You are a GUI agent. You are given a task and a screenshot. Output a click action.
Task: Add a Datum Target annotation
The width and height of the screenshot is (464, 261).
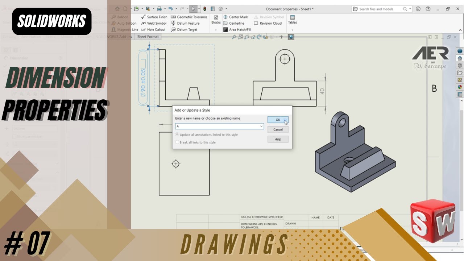pyautogui.click(x=184, y=29)
